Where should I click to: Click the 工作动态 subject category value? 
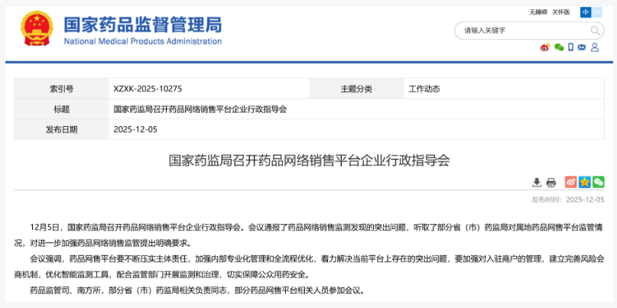(424, 89)
